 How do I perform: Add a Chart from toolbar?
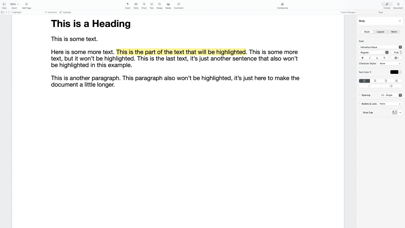click(144, 4)
